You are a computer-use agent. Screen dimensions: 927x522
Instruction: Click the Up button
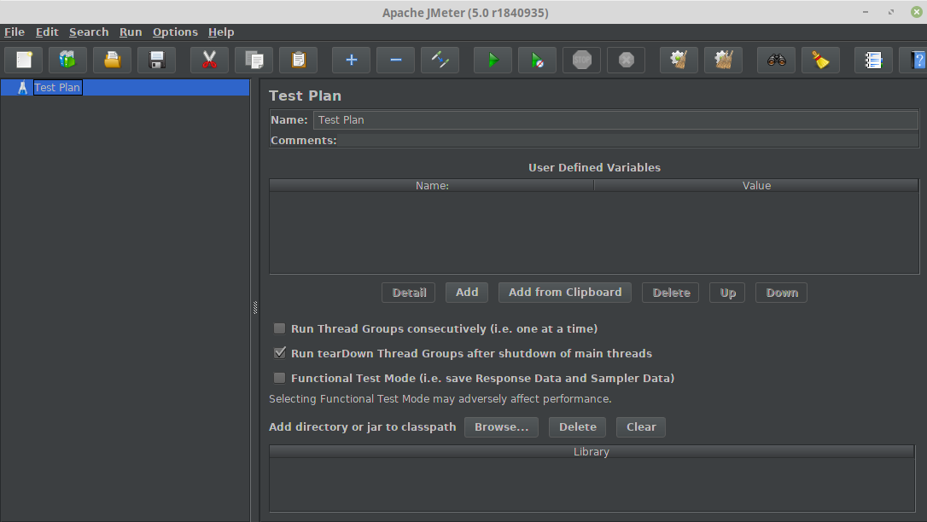tap(727, 293)
